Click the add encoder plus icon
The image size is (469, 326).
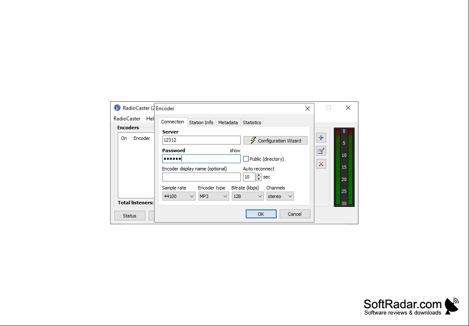tap(321, 138)
